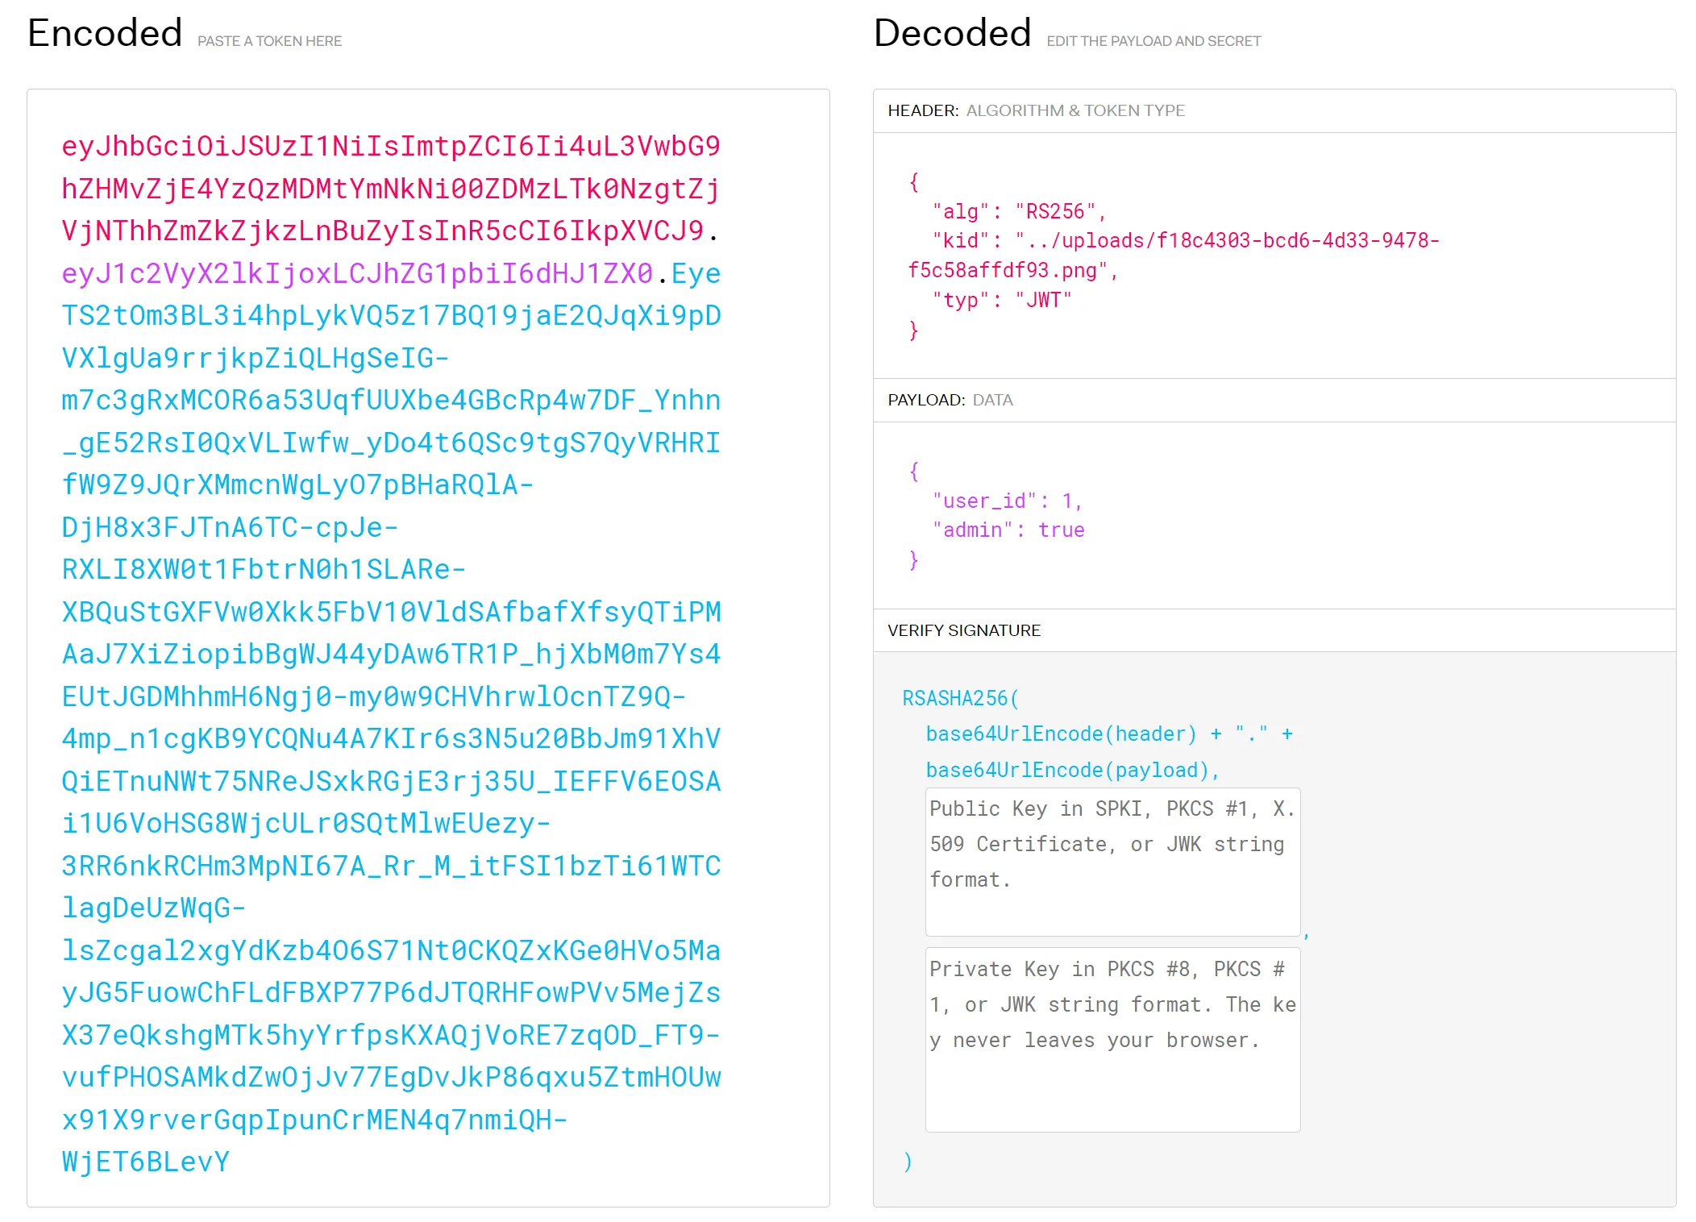The height and width of the screenshot is (1222, 1696).
Task: Click the "alg": "RS256" line in header
Action: [x=1019, y=211]
